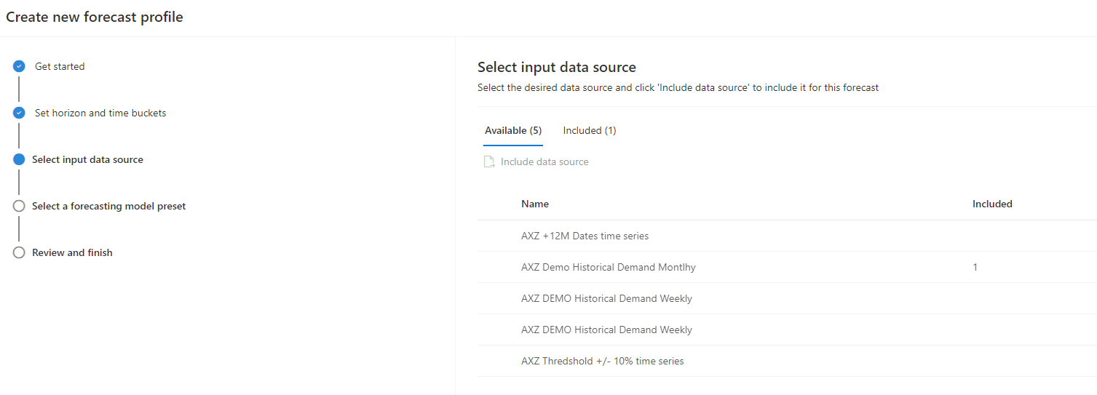Viewport: 1097px width, 395px height.
Task: Sort by the Name column header
Action: coord(535,204)
